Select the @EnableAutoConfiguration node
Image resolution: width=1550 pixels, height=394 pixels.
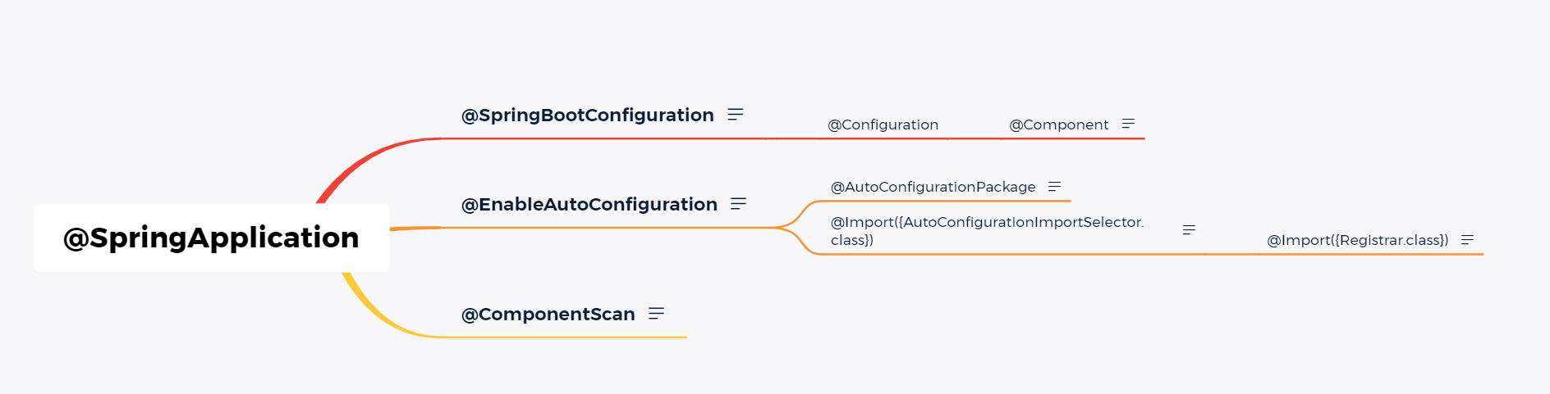tap(589, 205)
